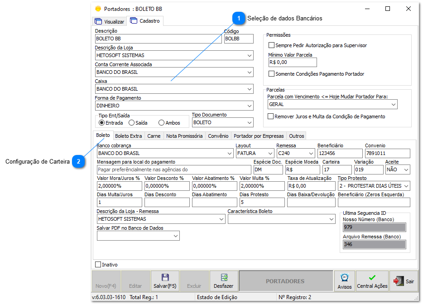Open the Tipo Protesto dropdown
Screen dimensions: 423x305
point(406,185)
